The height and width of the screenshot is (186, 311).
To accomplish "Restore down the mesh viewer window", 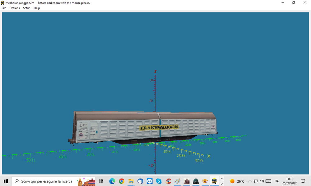I will 294,2.
